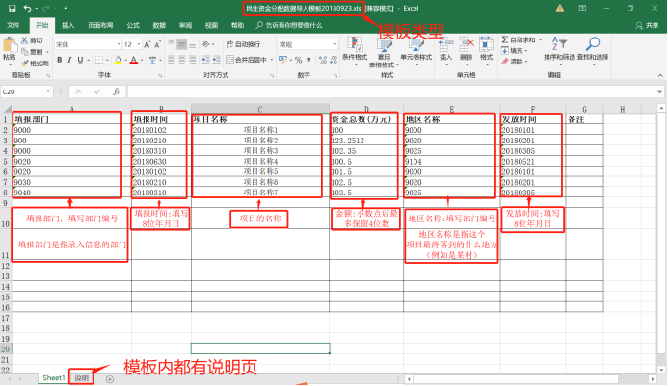Select the Format Painter (格式刷)

pyautogui.click(x=35, y=64)
